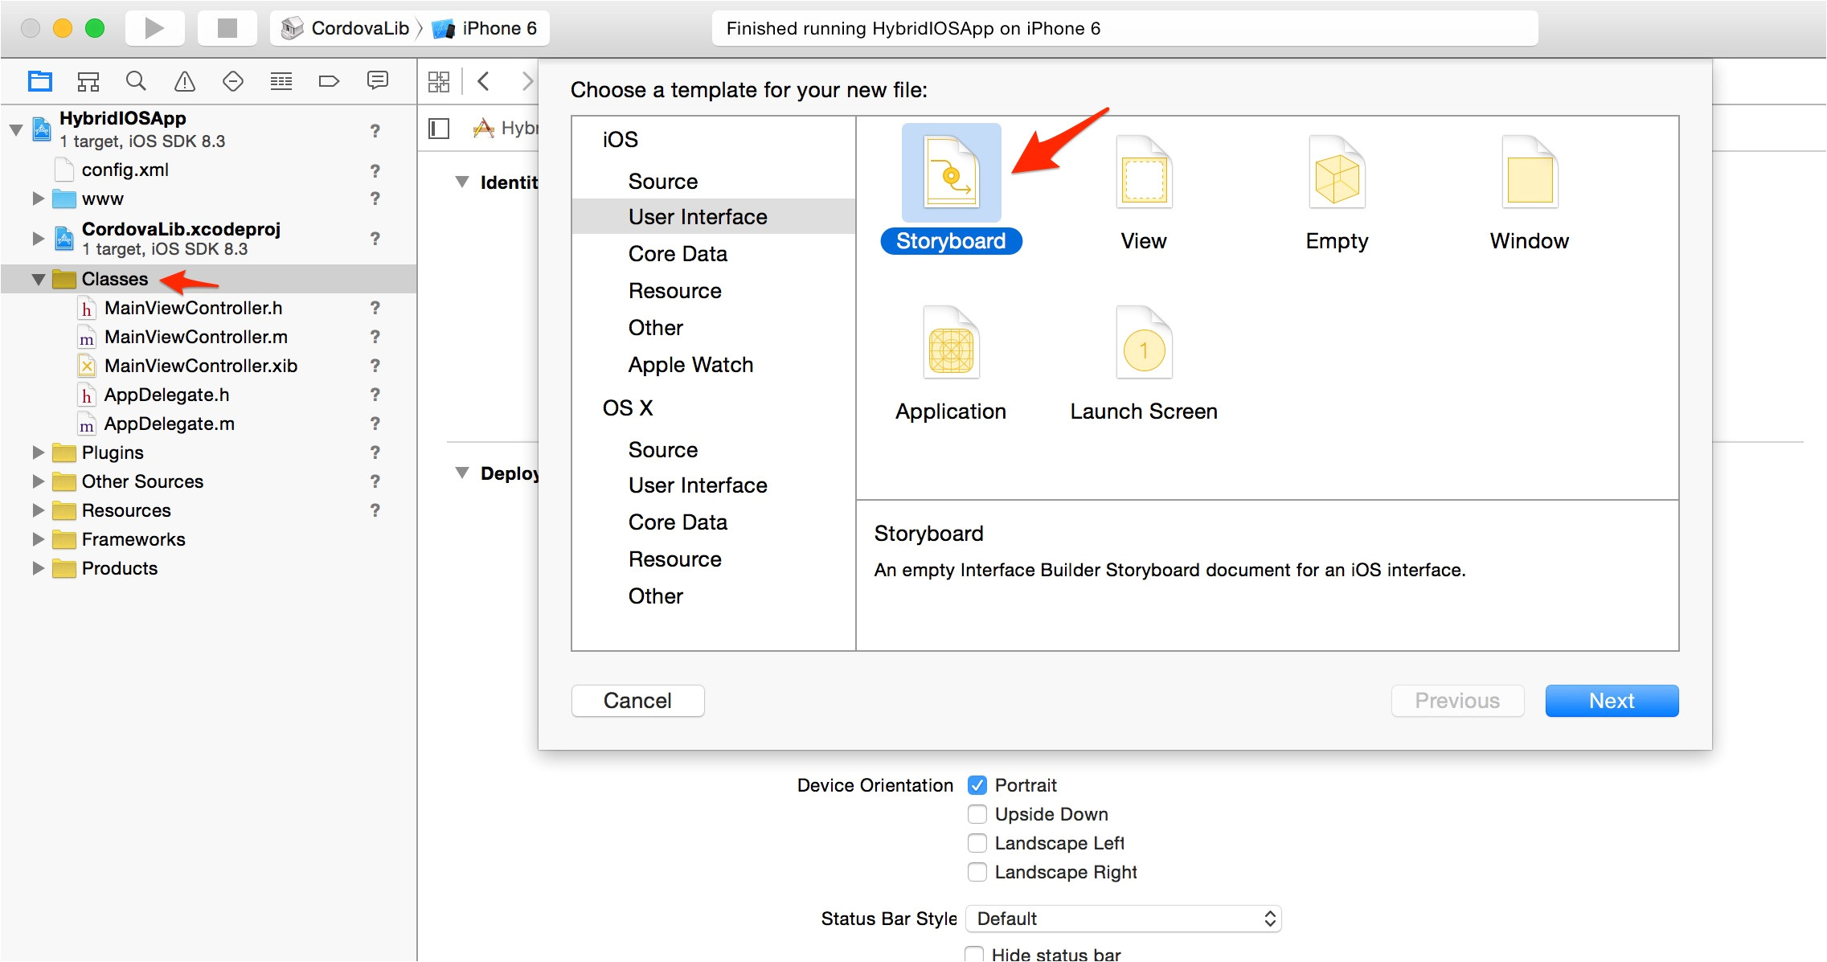
Task: Expand the Frameworks folder
Action: pyautogui.click(x=38, y=539)
